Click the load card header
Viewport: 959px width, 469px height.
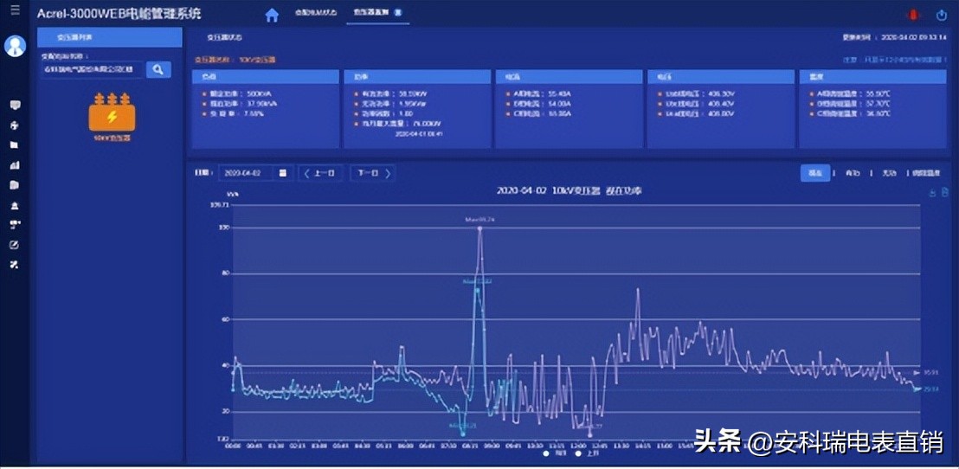(x=266, y=77)
